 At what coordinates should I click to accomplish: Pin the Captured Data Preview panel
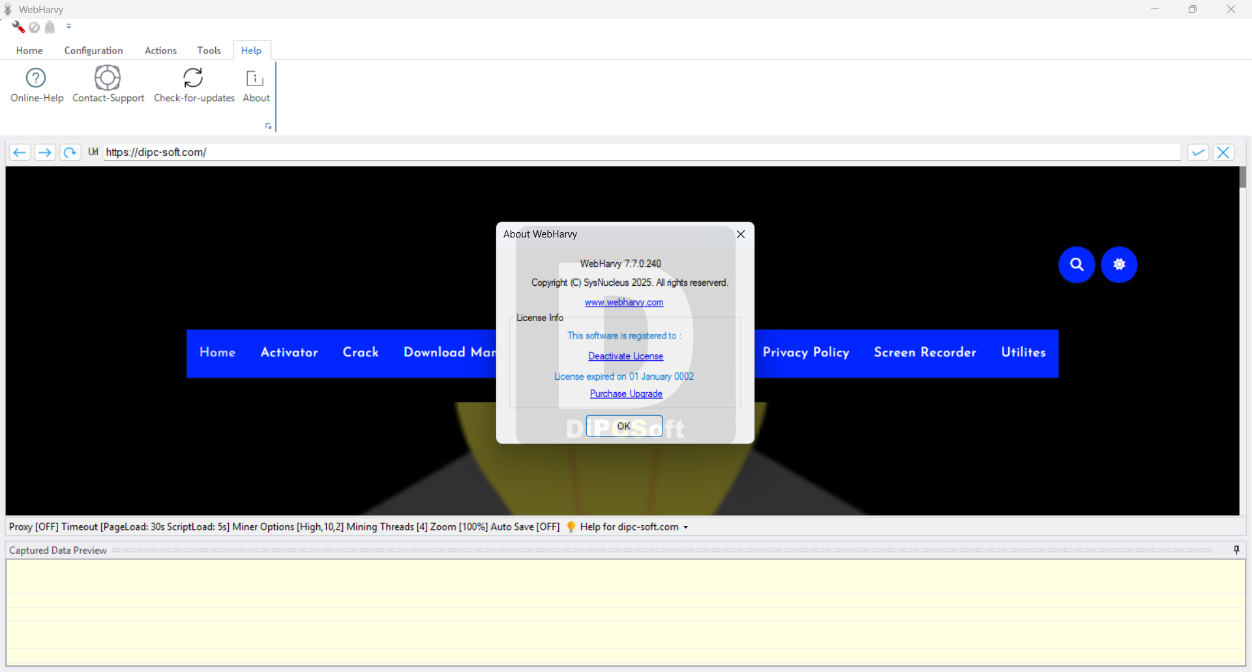[1236, 550]
